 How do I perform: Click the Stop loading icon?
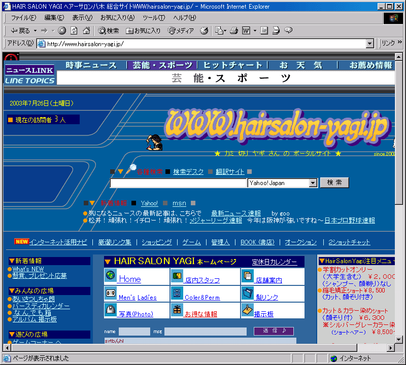click(x=61, y=30)
